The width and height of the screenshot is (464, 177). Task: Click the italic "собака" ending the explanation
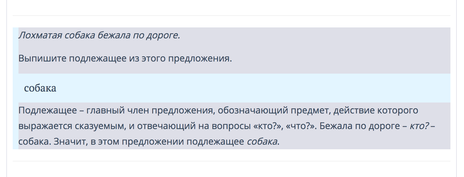click(x=262, y=142)
